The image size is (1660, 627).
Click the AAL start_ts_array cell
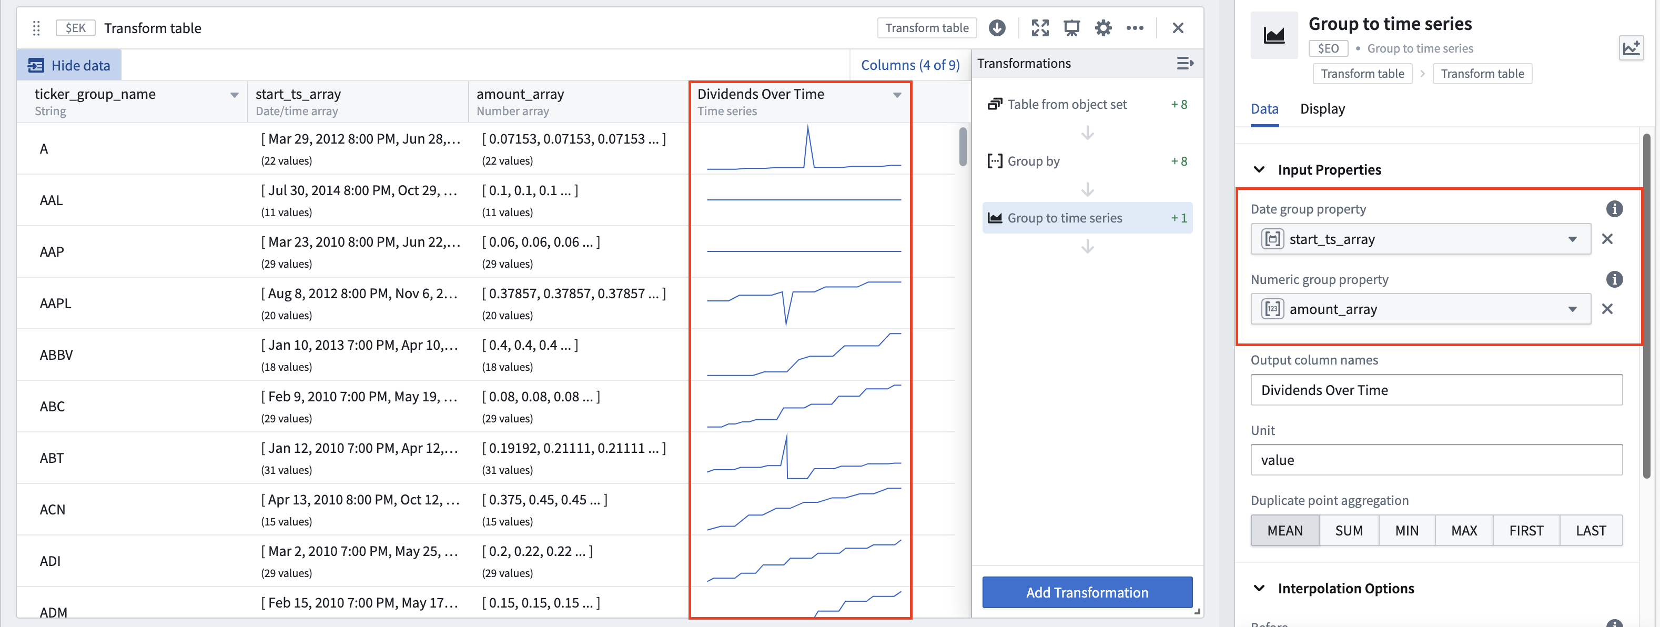[358, 200]
